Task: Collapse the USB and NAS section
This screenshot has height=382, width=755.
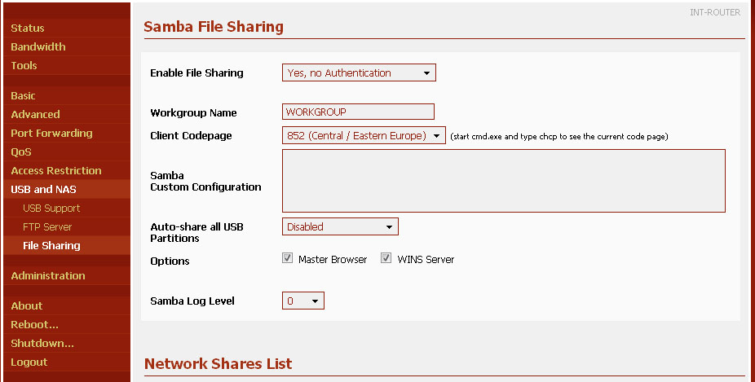Action: click(67, 190)
